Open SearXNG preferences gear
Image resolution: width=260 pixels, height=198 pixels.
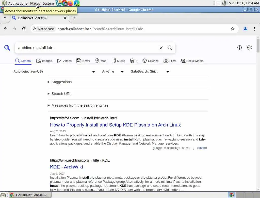[249, 48]
